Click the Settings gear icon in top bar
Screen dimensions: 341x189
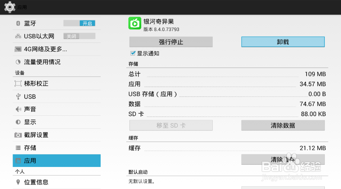click(9, 7)
